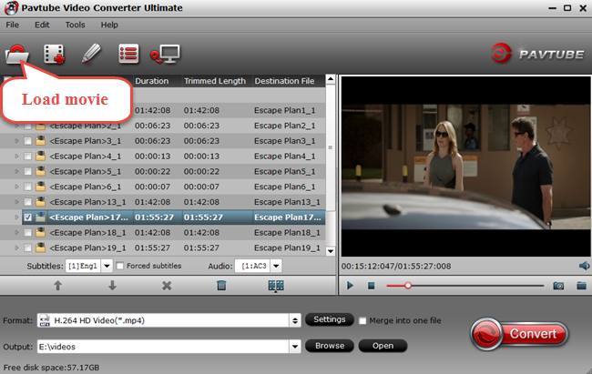Open the Help menu

[x=109, y=25]
